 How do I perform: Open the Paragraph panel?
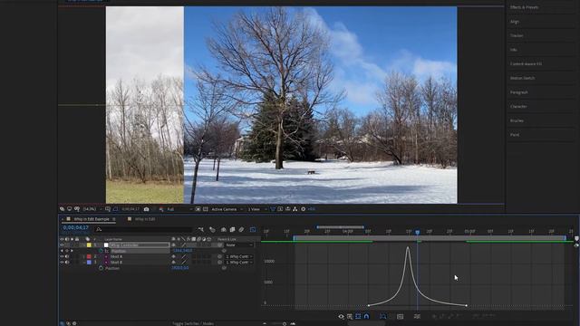click(518, 92)
